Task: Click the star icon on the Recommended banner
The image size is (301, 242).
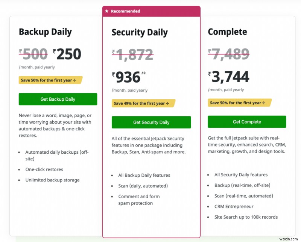Action: (106, 11)
